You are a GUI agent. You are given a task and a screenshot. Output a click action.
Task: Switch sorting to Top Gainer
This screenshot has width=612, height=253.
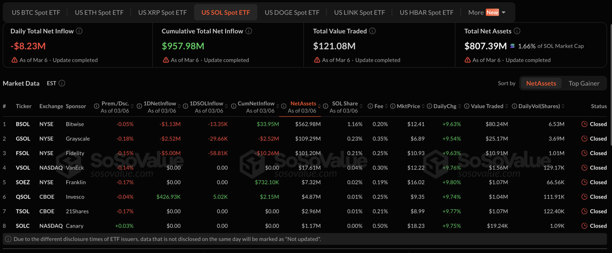coord(584,84)
